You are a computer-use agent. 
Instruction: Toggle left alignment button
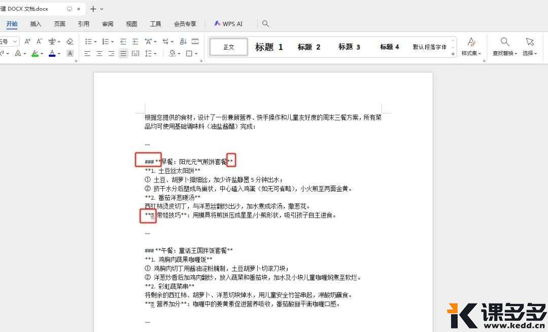(87, 53)
